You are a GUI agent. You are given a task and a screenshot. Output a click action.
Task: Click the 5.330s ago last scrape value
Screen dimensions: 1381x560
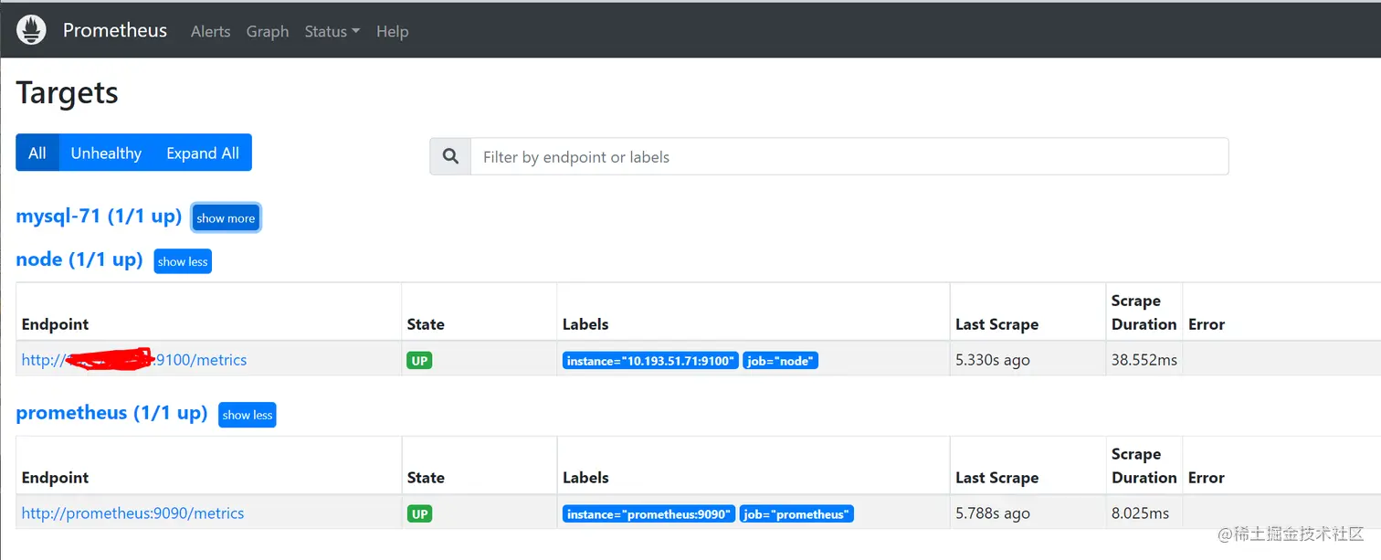pos(993,360)
